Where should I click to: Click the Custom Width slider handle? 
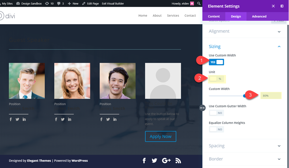coord(244,96)
